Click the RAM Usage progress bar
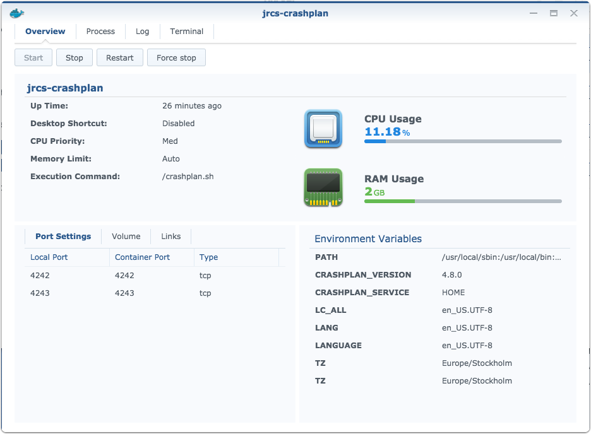591x434 pixels. coord(463,201)
